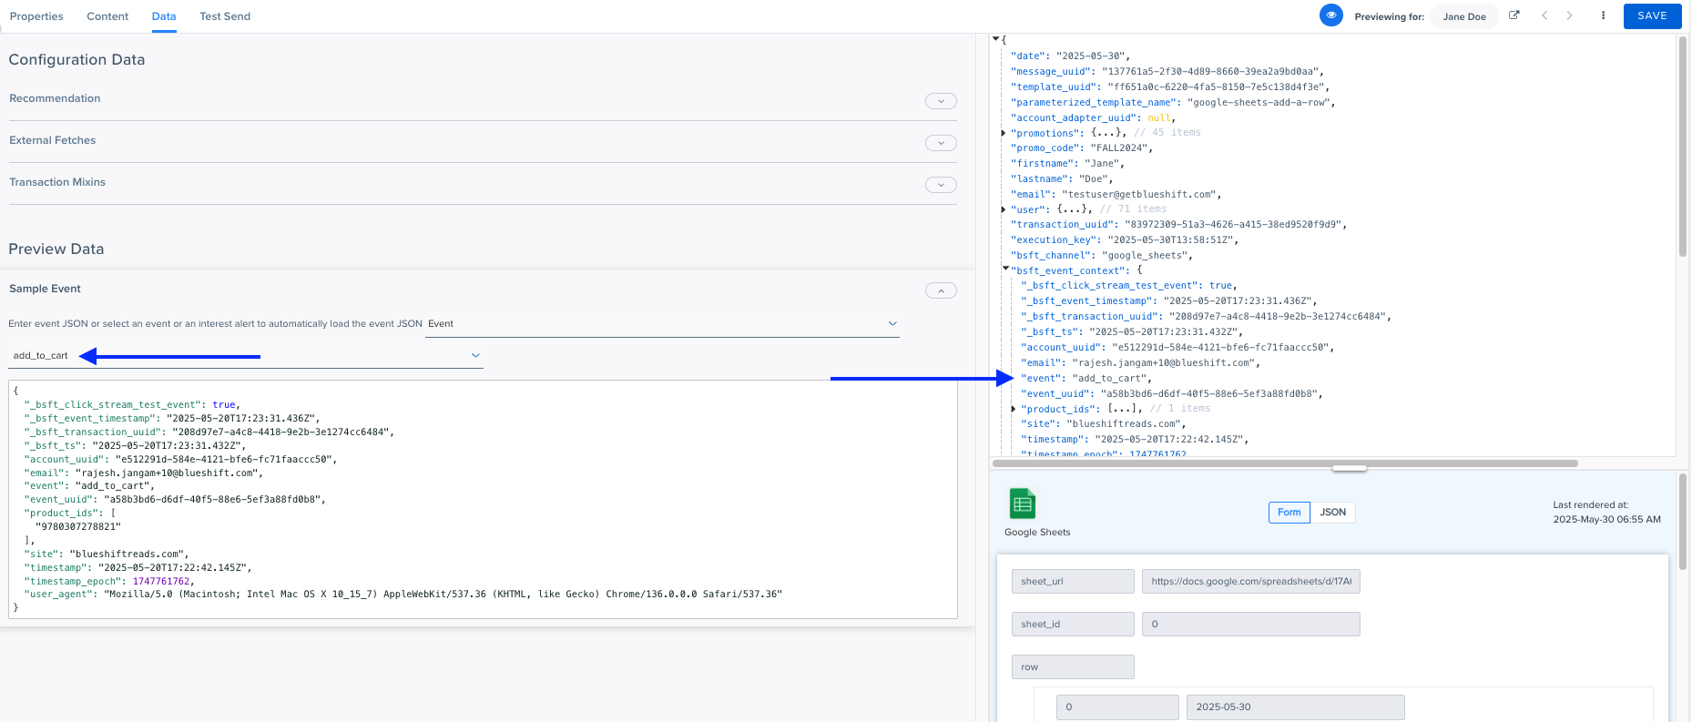Open the three-dot more options menu
The image size is (1692, 722).
point(1603,15)
